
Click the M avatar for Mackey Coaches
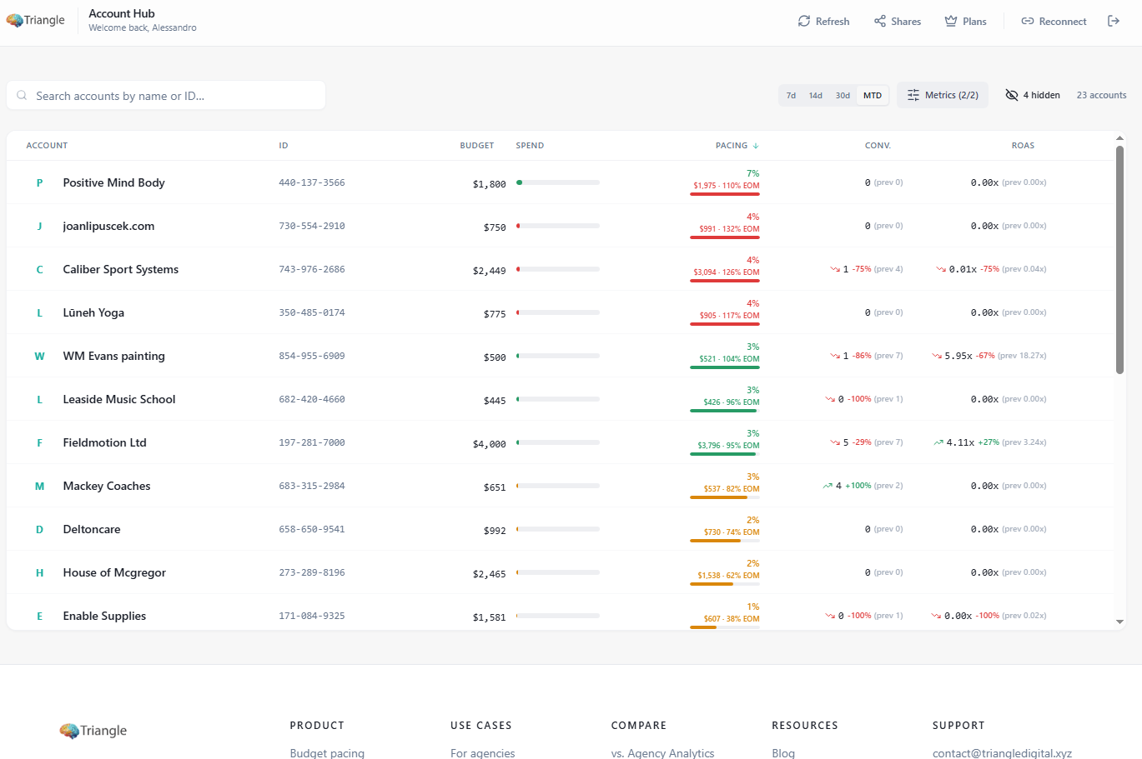pyautogui.click(x=39, y=486)
